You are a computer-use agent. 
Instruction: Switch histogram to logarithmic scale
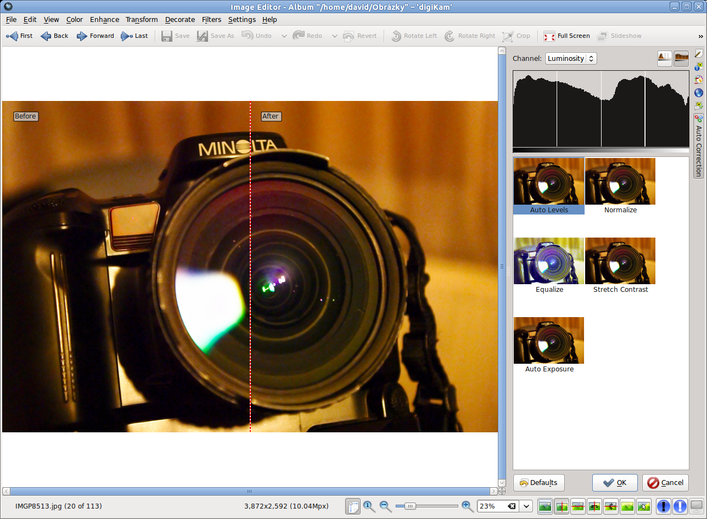click(x=681, y=58)
